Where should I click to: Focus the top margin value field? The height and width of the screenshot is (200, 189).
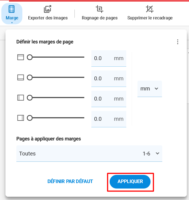click(109, 58)
